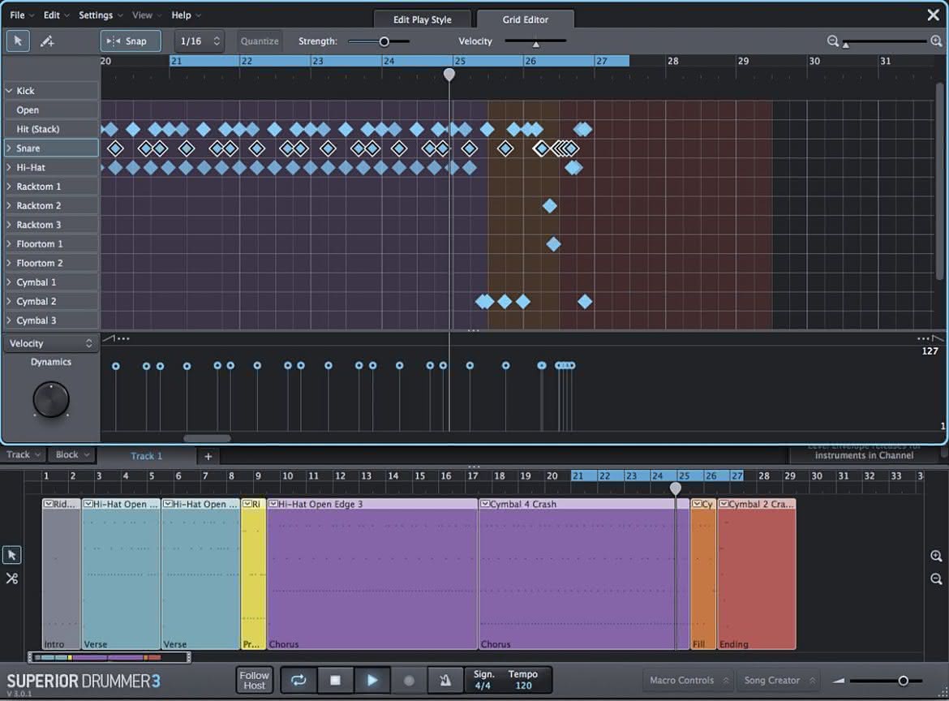Toggle Snap to grid

point(131,41)
